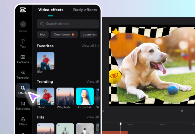Apply the Whiplash effect thumbnail
The image size is (195, 134).
(x=65, y=96)
